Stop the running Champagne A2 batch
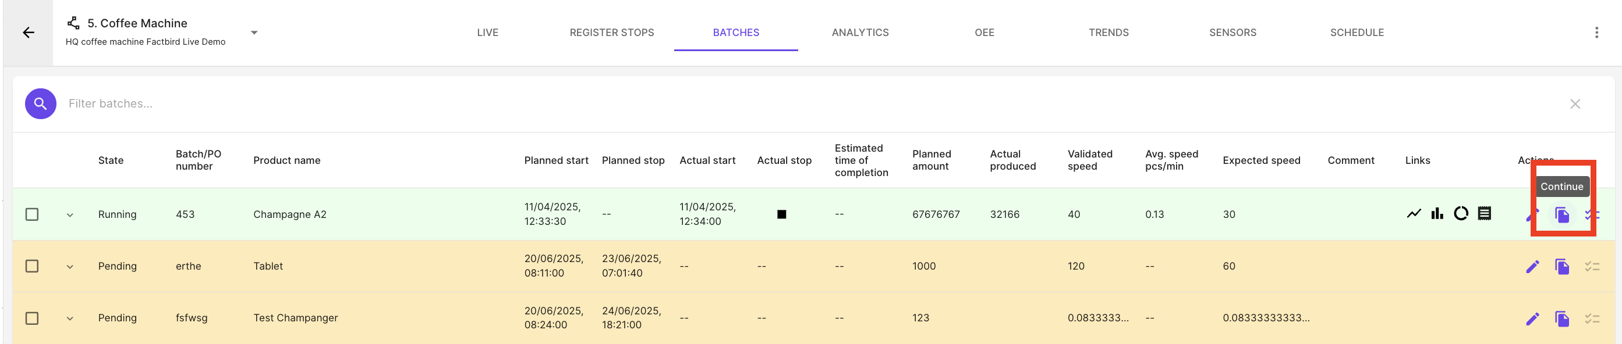 pyautogui.click(x=781, y=214)
